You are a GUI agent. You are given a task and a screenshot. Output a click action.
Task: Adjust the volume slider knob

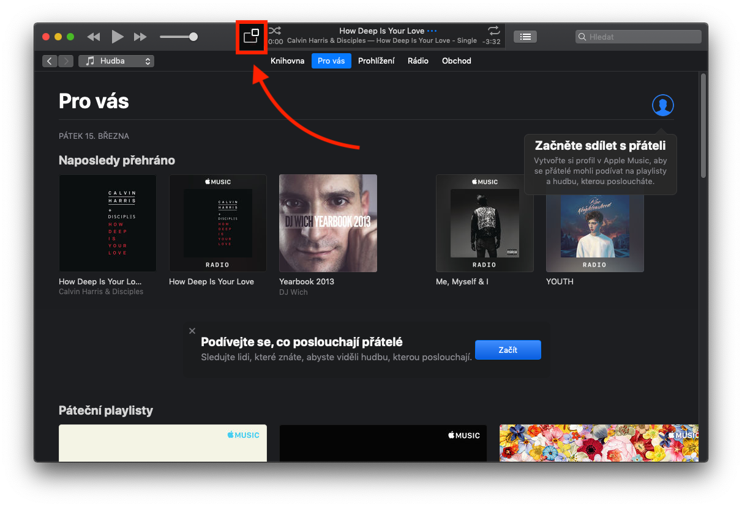click(x=193, y=37)
